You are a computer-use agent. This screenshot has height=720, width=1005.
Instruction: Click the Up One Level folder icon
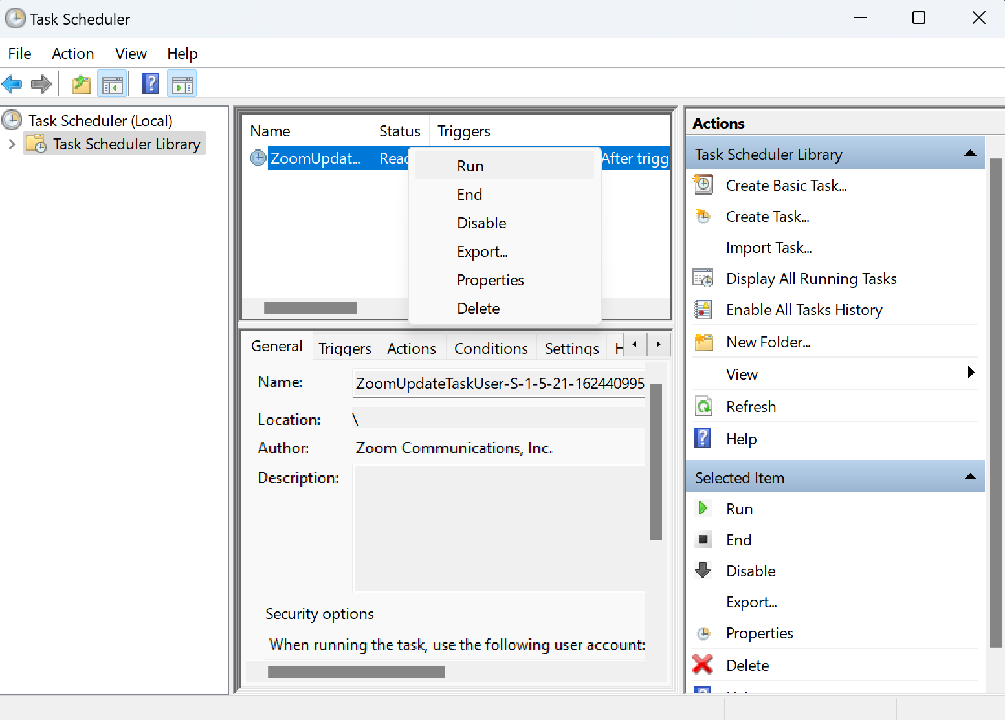82,84
